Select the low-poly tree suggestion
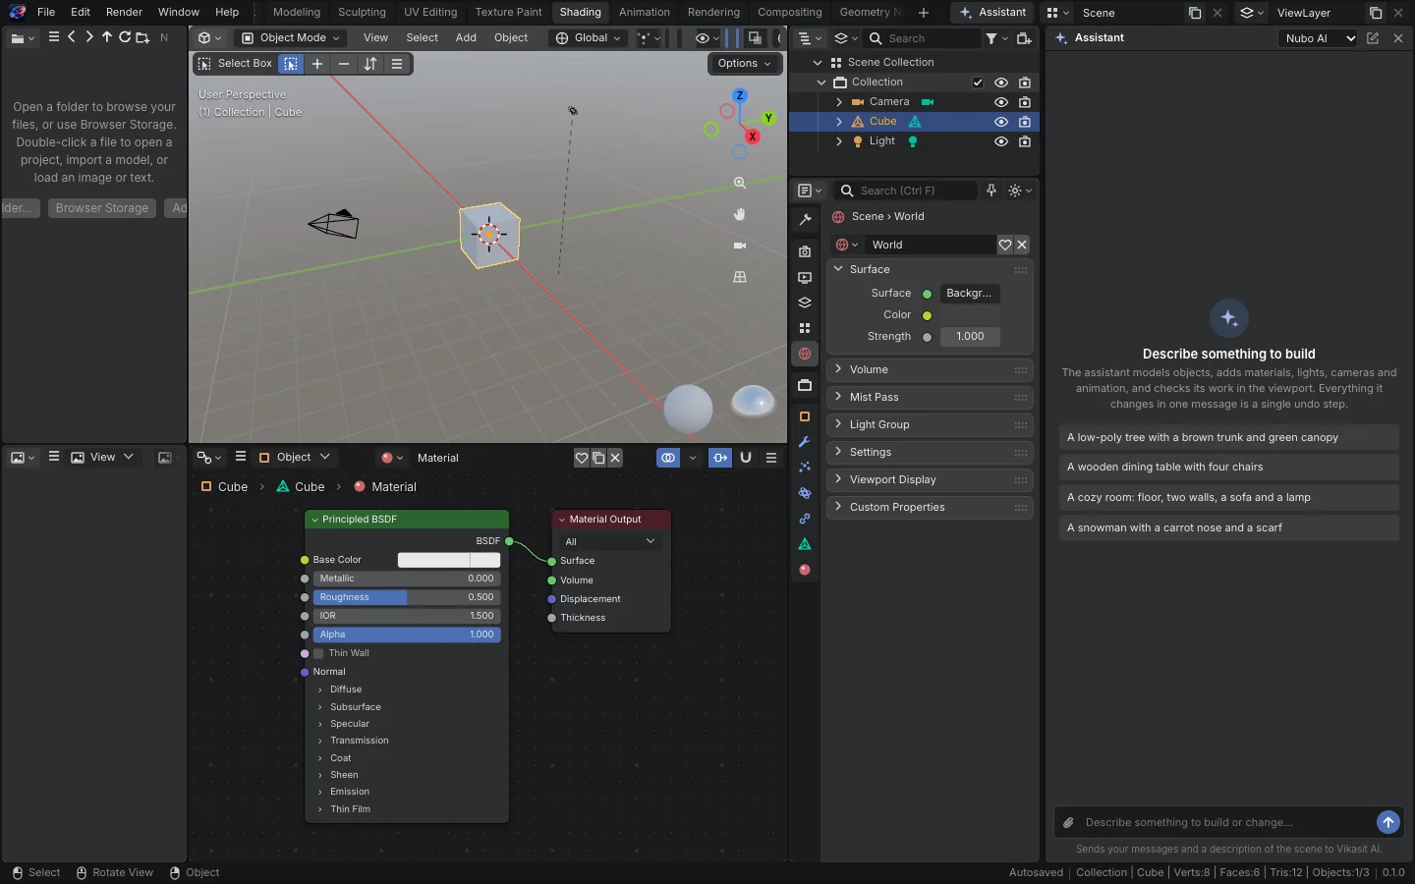Image resolution: width=1415 pixels, height=884 pixels. tap(1229, 437)
